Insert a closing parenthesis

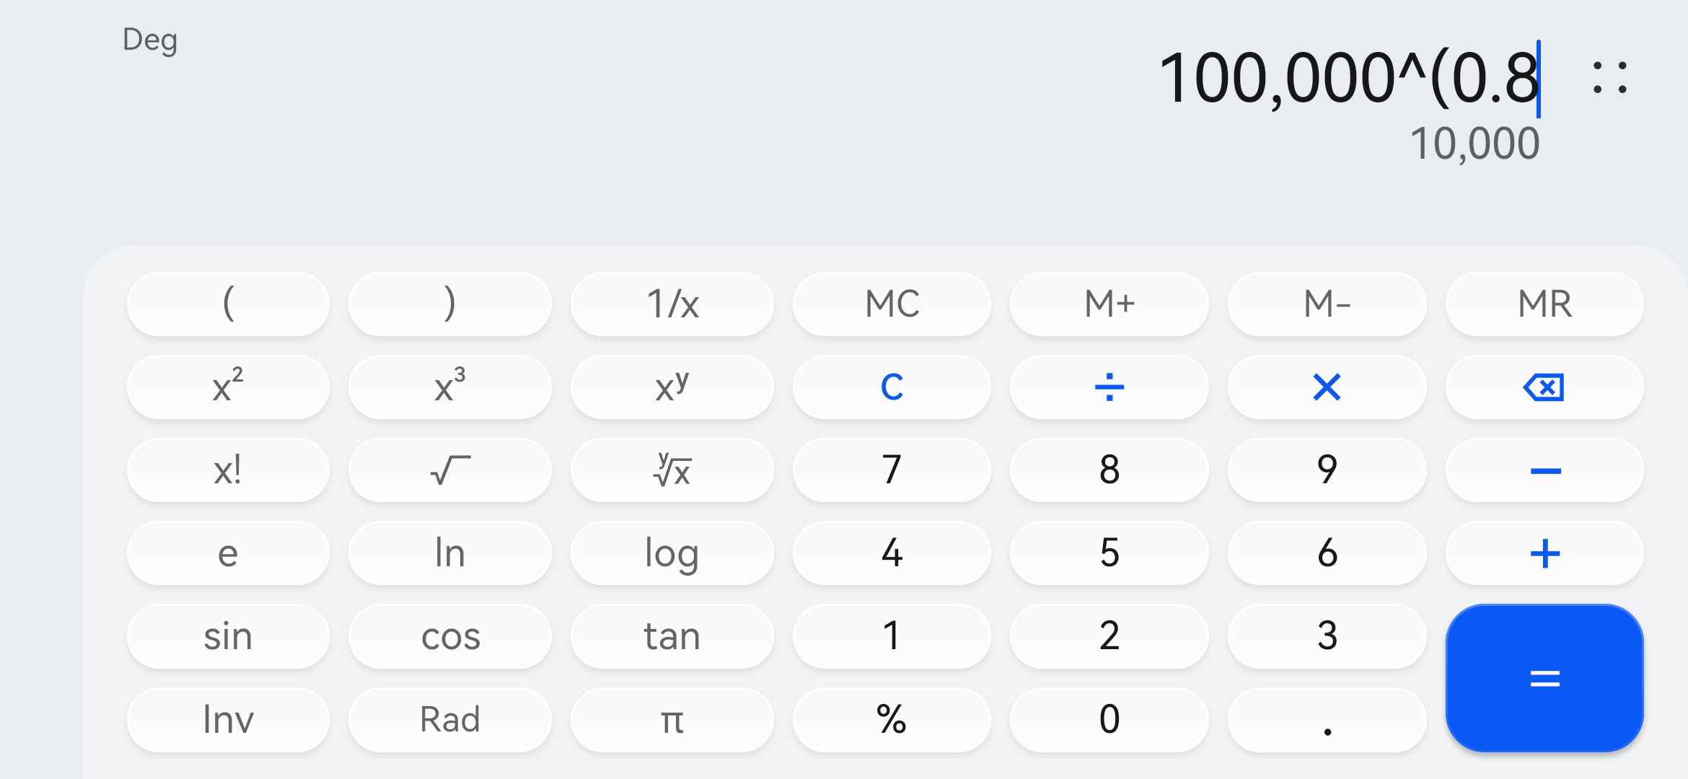(x=449, y=304)
